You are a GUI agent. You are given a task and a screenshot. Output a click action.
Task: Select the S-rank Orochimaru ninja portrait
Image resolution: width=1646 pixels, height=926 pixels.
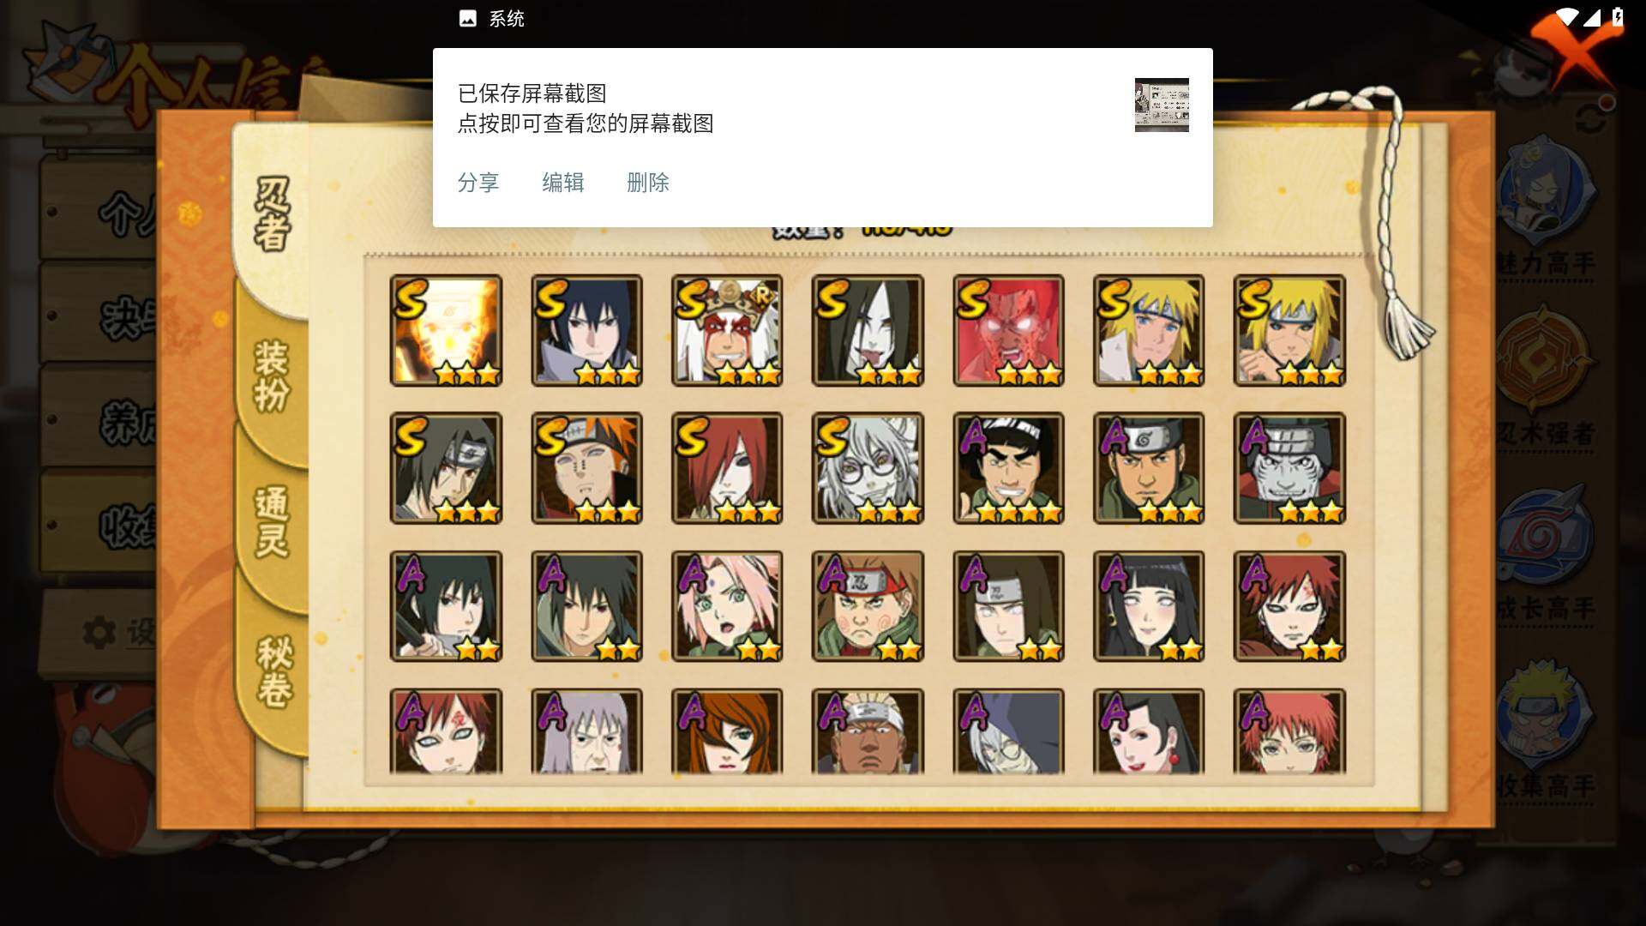(x=868, y=331)
